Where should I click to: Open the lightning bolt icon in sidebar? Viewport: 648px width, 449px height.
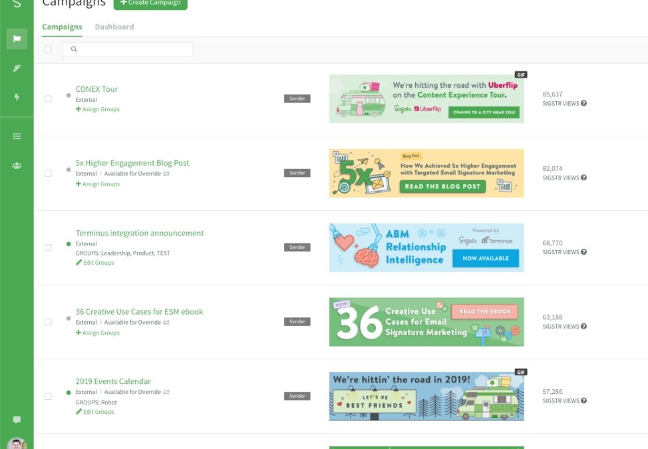coord(17,97)
